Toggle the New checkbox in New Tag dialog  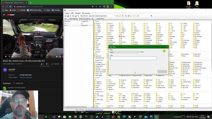(x=140, y=52)
